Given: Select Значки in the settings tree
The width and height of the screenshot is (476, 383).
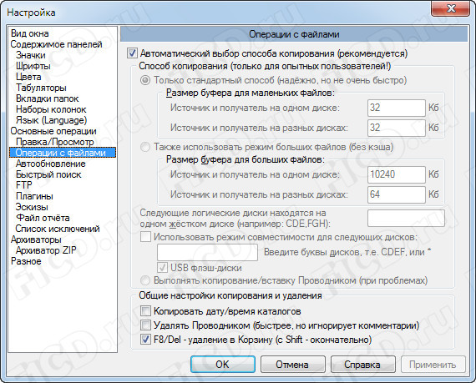Looking at the screenshot, I should click(31, 55).
